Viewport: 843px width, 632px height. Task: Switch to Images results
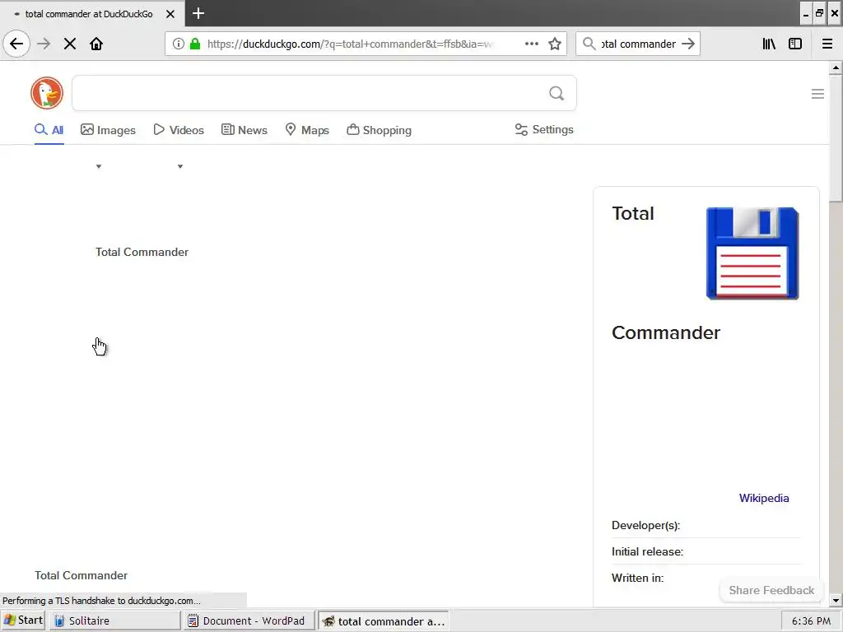[108, 129]
